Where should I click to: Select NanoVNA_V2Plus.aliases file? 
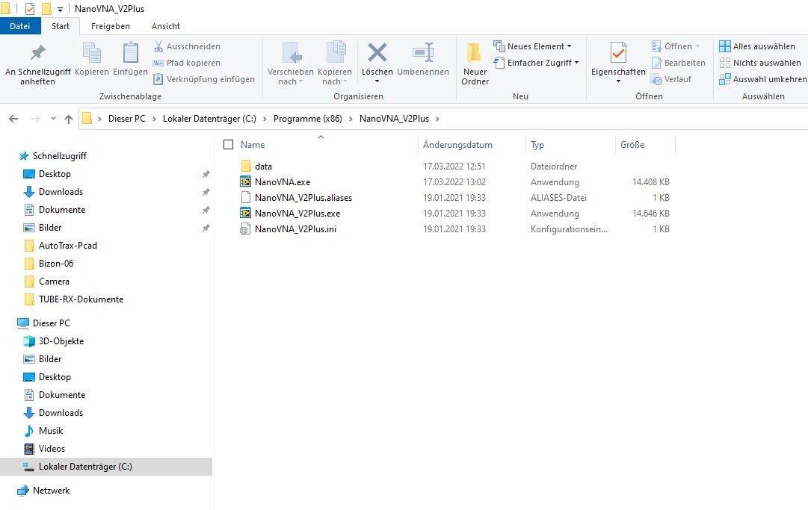(x=303, y=198)
